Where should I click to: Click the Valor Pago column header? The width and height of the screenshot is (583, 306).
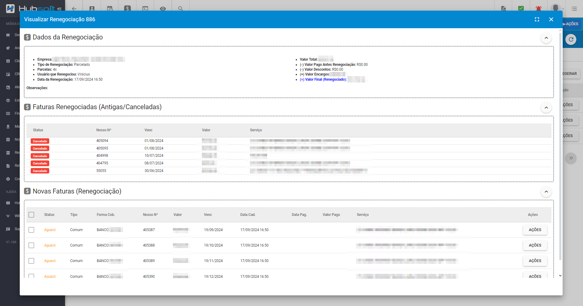pos(331,215)
